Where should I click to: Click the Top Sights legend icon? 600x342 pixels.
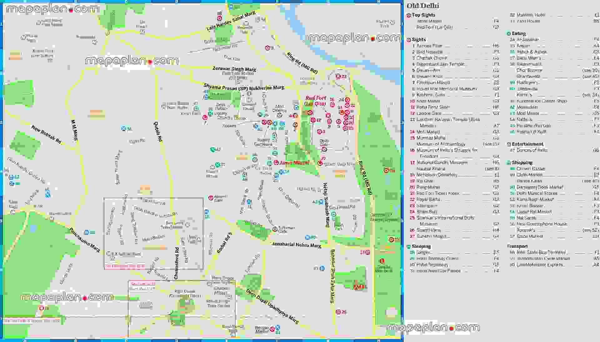click(x=409, y=15)
